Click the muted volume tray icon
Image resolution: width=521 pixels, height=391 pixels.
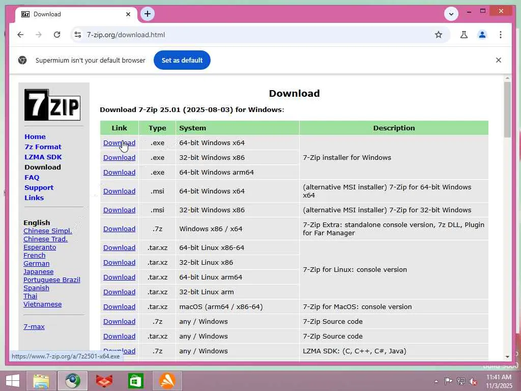(473, 381)
